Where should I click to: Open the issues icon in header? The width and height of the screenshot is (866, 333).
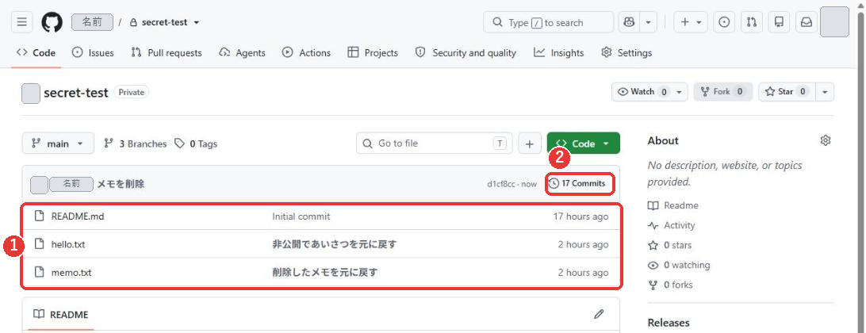pyautogui.click(x=725, y=22)
